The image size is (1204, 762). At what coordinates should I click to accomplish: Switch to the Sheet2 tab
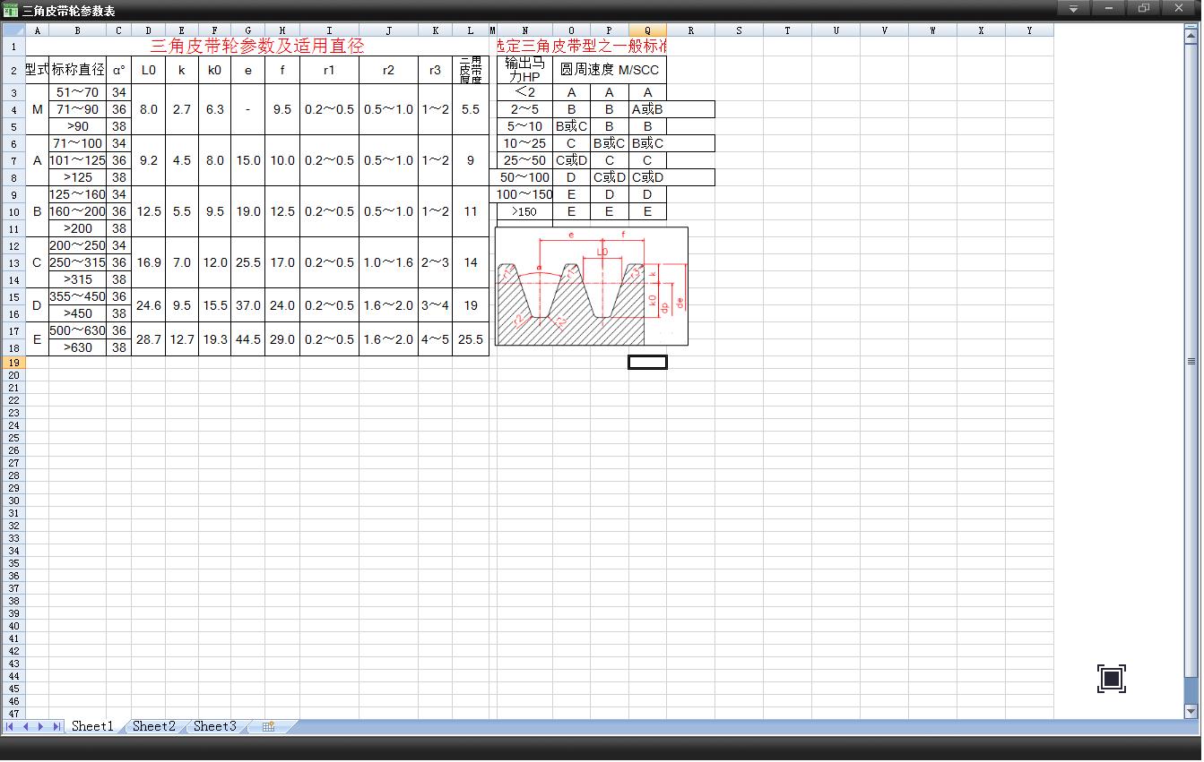[x=153, y=727]
